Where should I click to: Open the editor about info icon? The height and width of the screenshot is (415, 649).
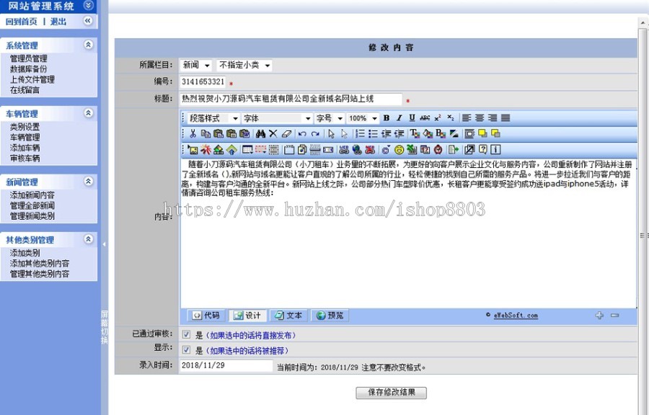click(496, 149)
